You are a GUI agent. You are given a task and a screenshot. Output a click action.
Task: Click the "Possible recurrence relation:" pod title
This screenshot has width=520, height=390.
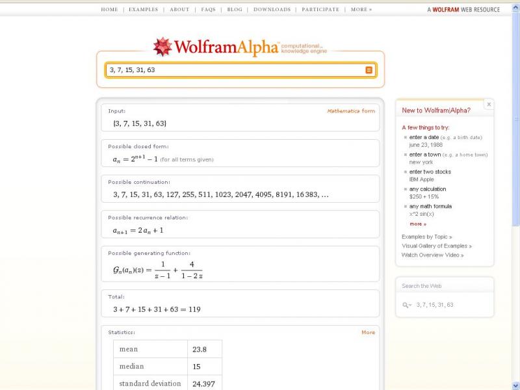tap(148, 218)
